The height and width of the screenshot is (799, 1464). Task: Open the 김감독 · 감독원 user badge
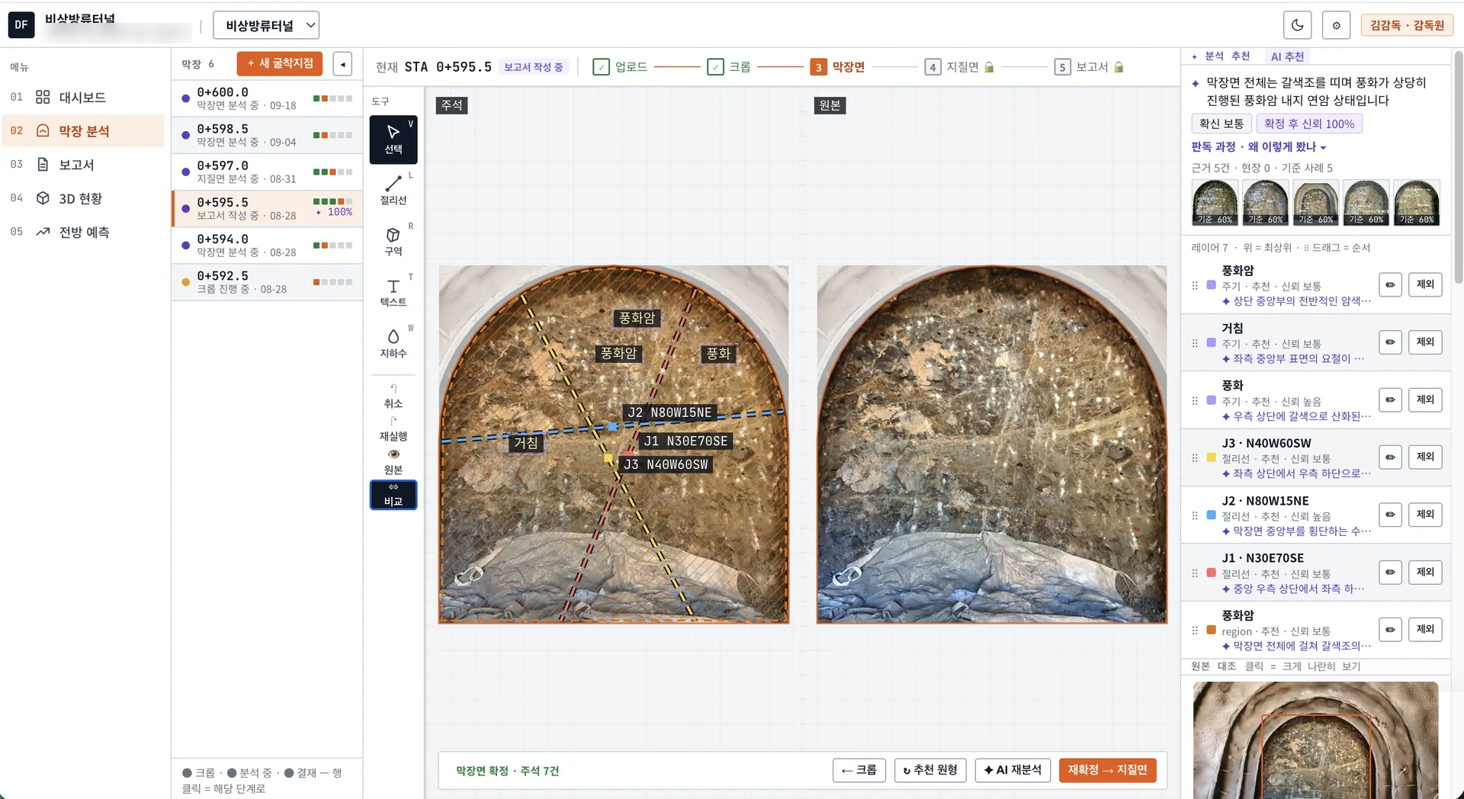click(1407, 25)
